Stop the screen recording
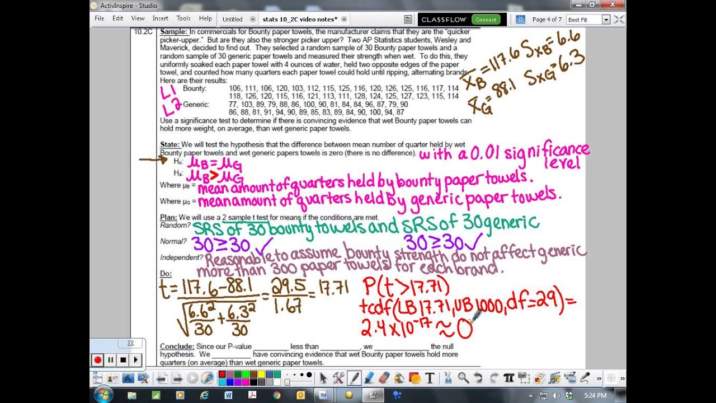 (123, 360)
